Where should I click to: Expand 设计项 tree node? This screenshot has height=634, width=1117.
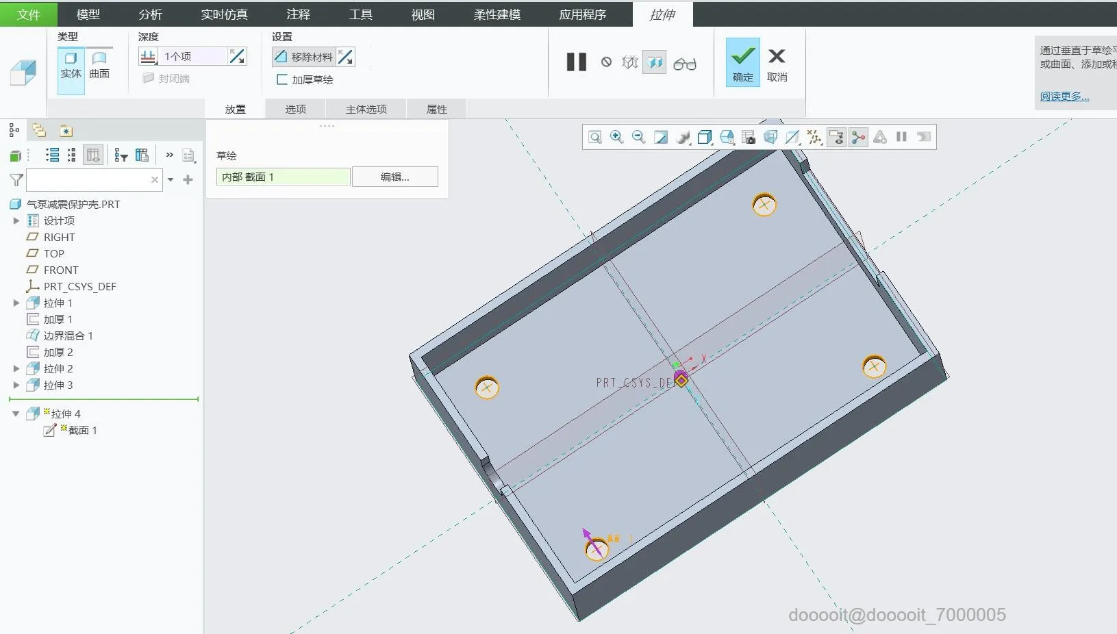pyautogui.click(x=16, y=220)
